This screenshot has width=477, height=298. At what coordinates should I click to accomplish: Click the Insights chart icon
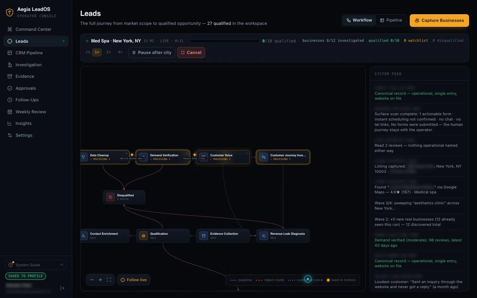tap(10, 124)
